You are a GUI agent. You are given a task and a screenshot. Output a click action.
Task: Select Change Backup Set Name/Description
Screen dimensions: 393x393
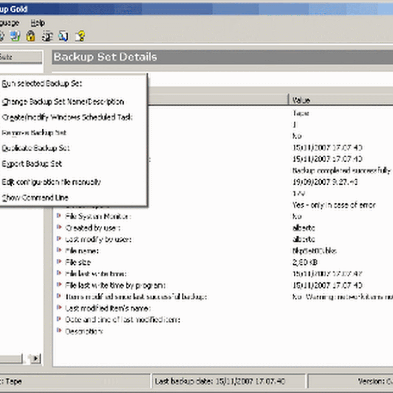click(x=63, y=102)
